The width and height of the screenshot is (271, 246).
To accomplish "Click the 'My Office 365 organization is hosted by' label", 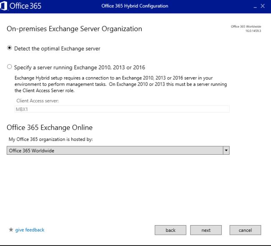I will click(x=50, y=139).
